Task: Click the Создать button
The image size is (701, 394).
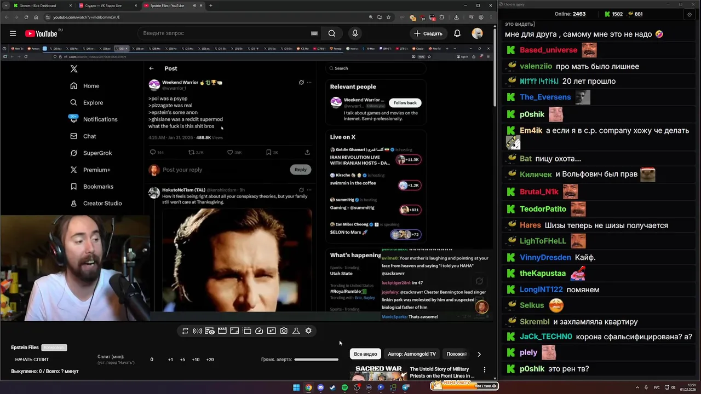Action: click(x=428, y=33)
